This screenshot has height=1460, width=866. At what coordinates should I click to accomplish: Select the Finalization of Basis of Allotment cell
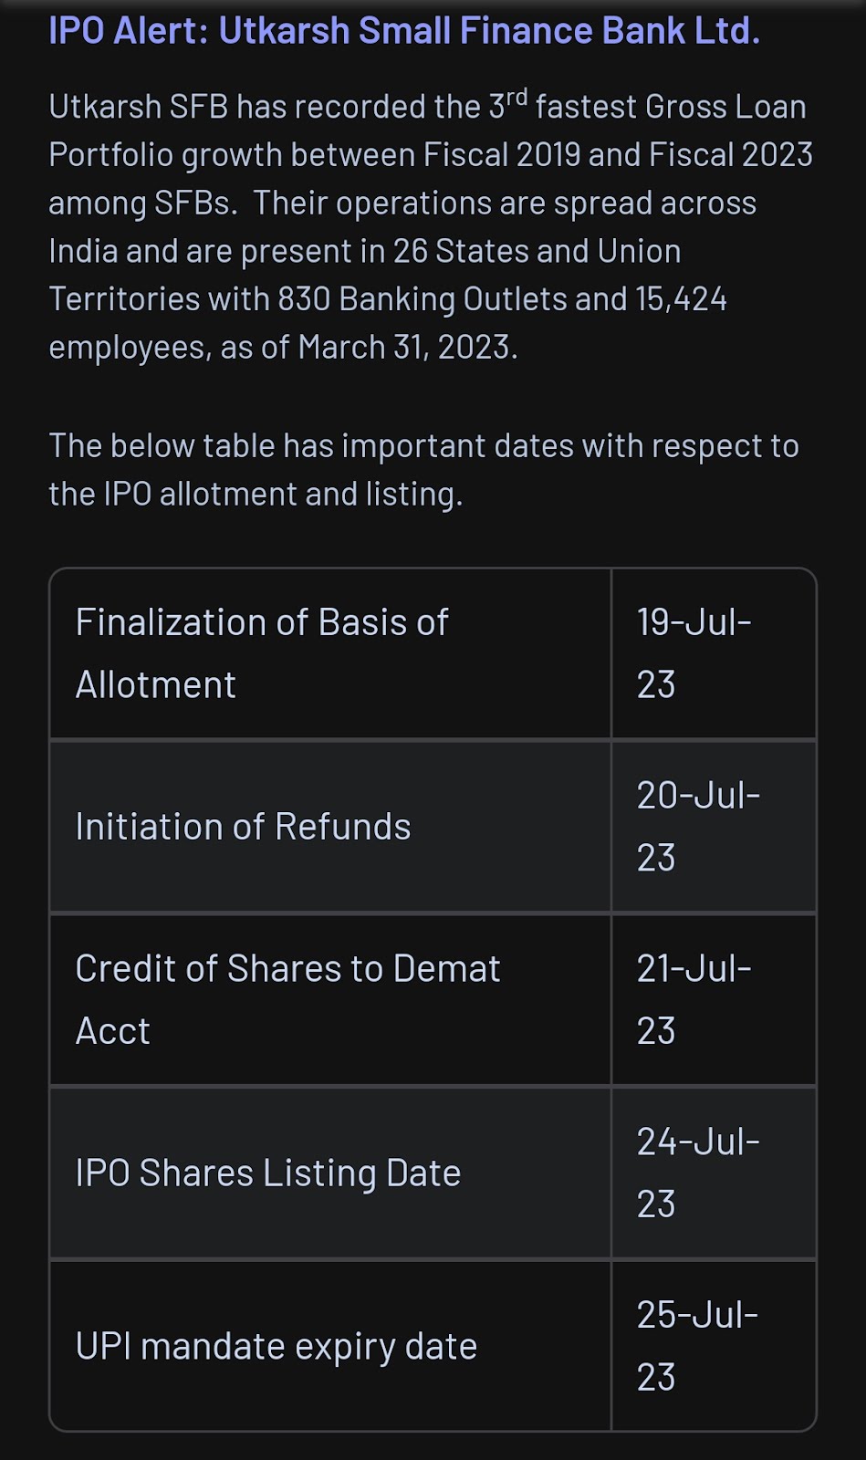tap(330, 653)
